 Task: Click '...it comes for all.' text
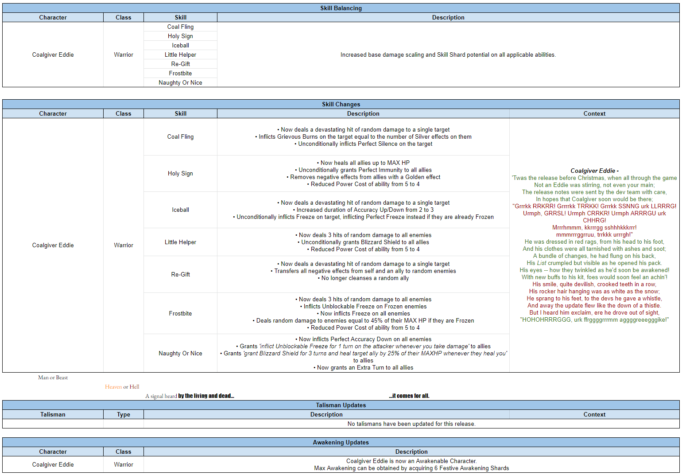pos(409,396)
